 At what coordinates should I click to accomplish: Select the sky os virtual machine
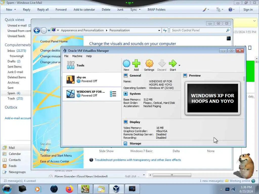(x=92, y=79)
